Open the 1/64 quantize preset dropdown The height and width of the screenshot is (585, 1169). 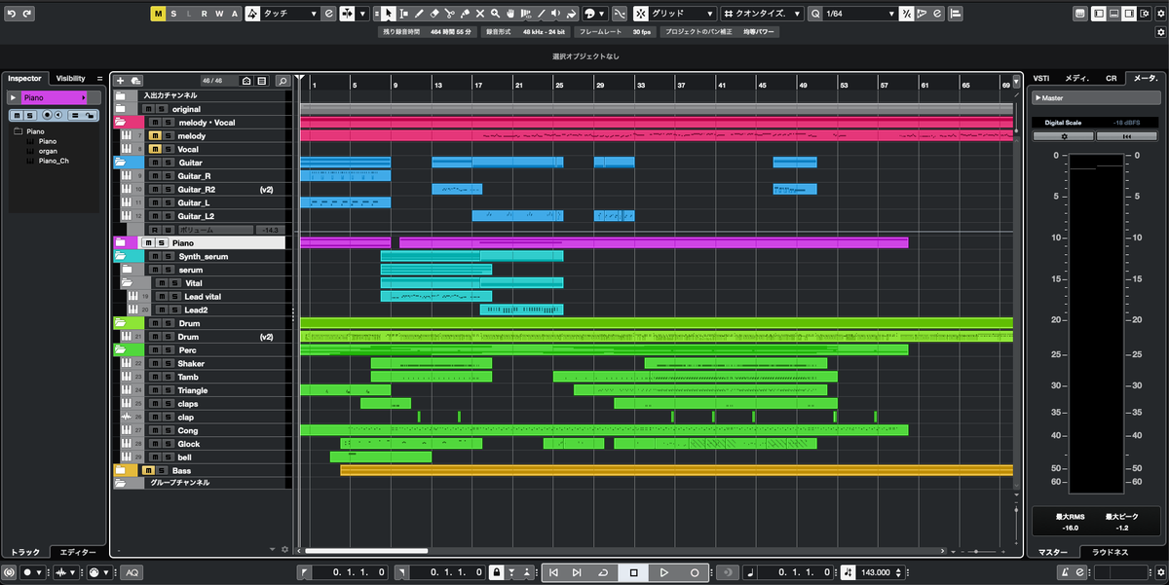[x=860, y=14]
